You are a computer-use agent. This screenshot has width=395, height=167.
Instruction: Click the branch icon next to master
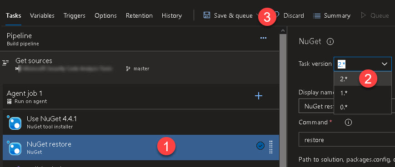pyautogui.click(x=128, y=69)
